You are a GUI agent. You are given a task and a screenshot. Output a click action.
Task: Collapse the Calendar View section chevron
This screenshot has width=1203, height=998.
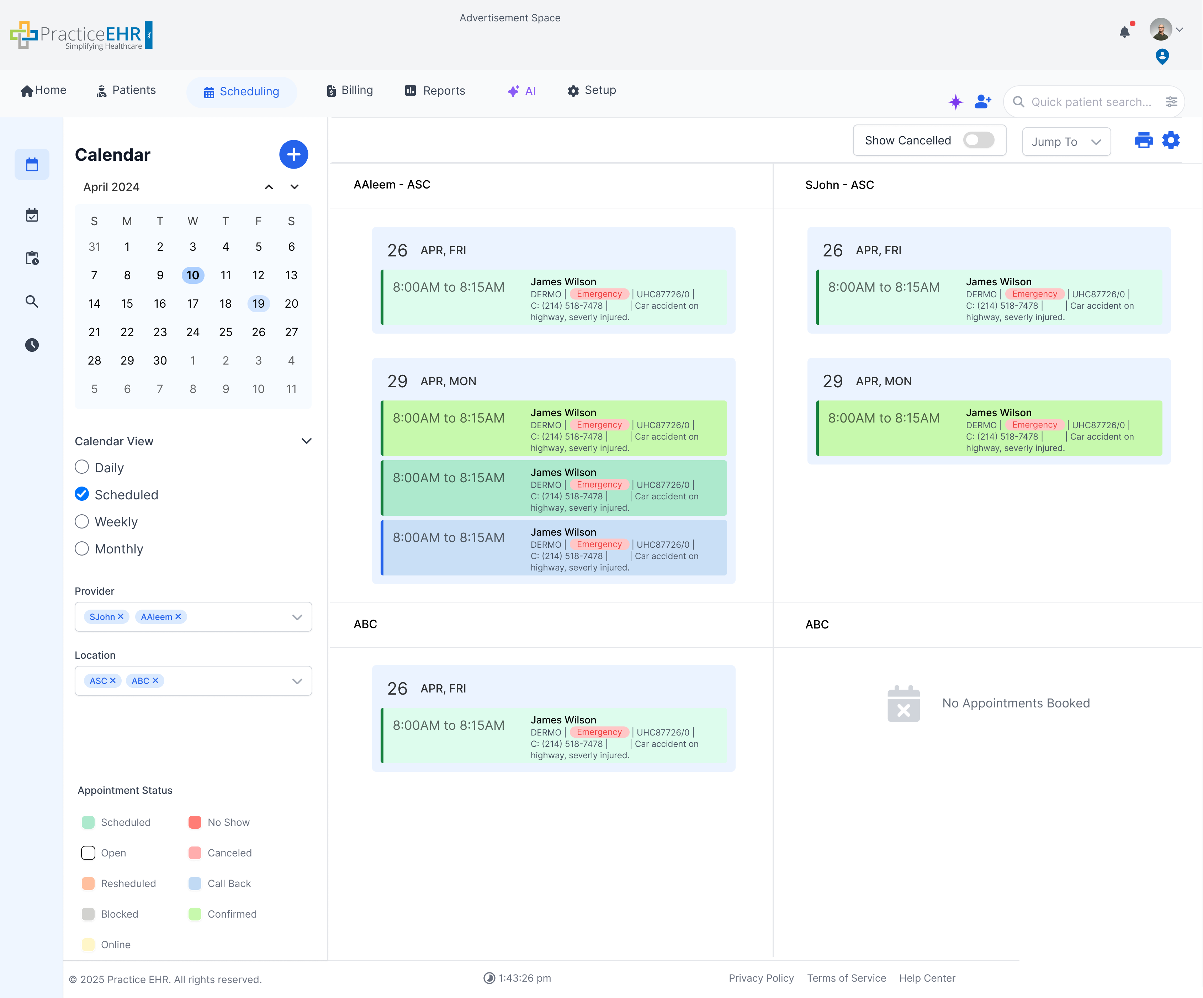(x=307, y=441)
